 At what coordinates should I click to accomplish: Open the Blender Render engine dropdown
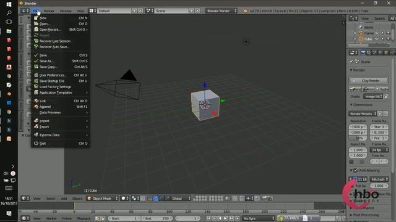click(x=222, y=11)
